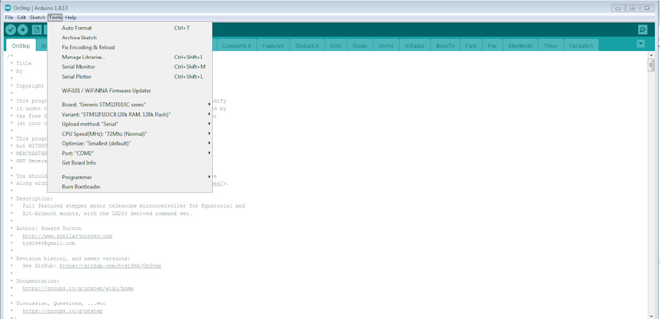Image resolution: width=660 pixels, height=319 pixels.
Task: Open Serial Monitor magnifier icon at toolbar right
Action: (643, 30)
